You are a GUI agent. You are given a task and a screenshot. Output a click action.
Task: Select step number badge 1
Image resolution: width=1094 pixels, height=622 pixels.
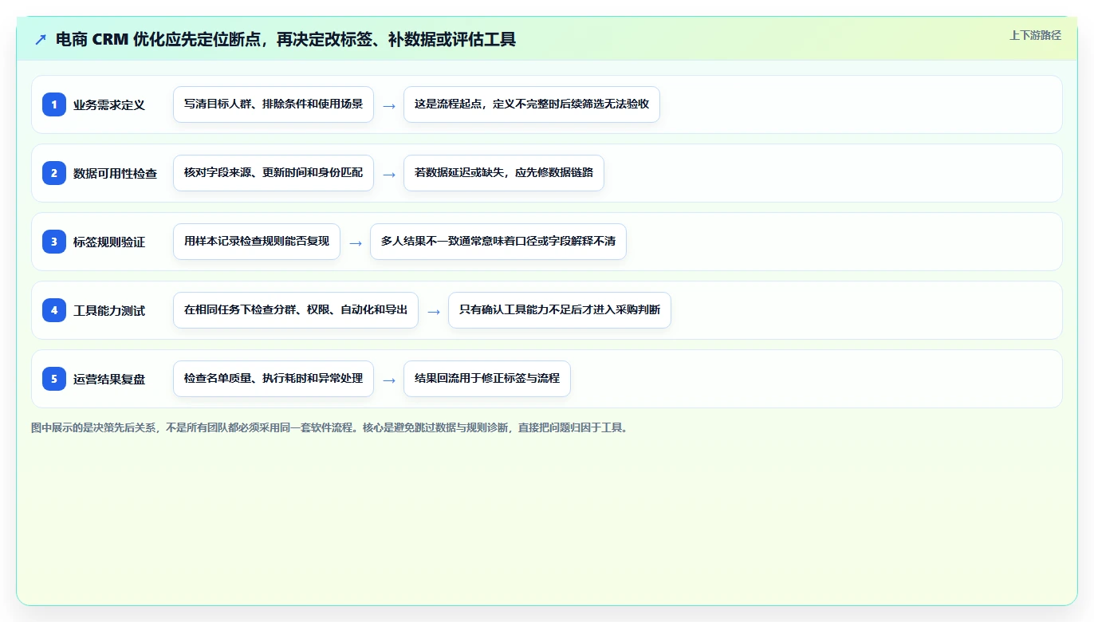point(54,104)
